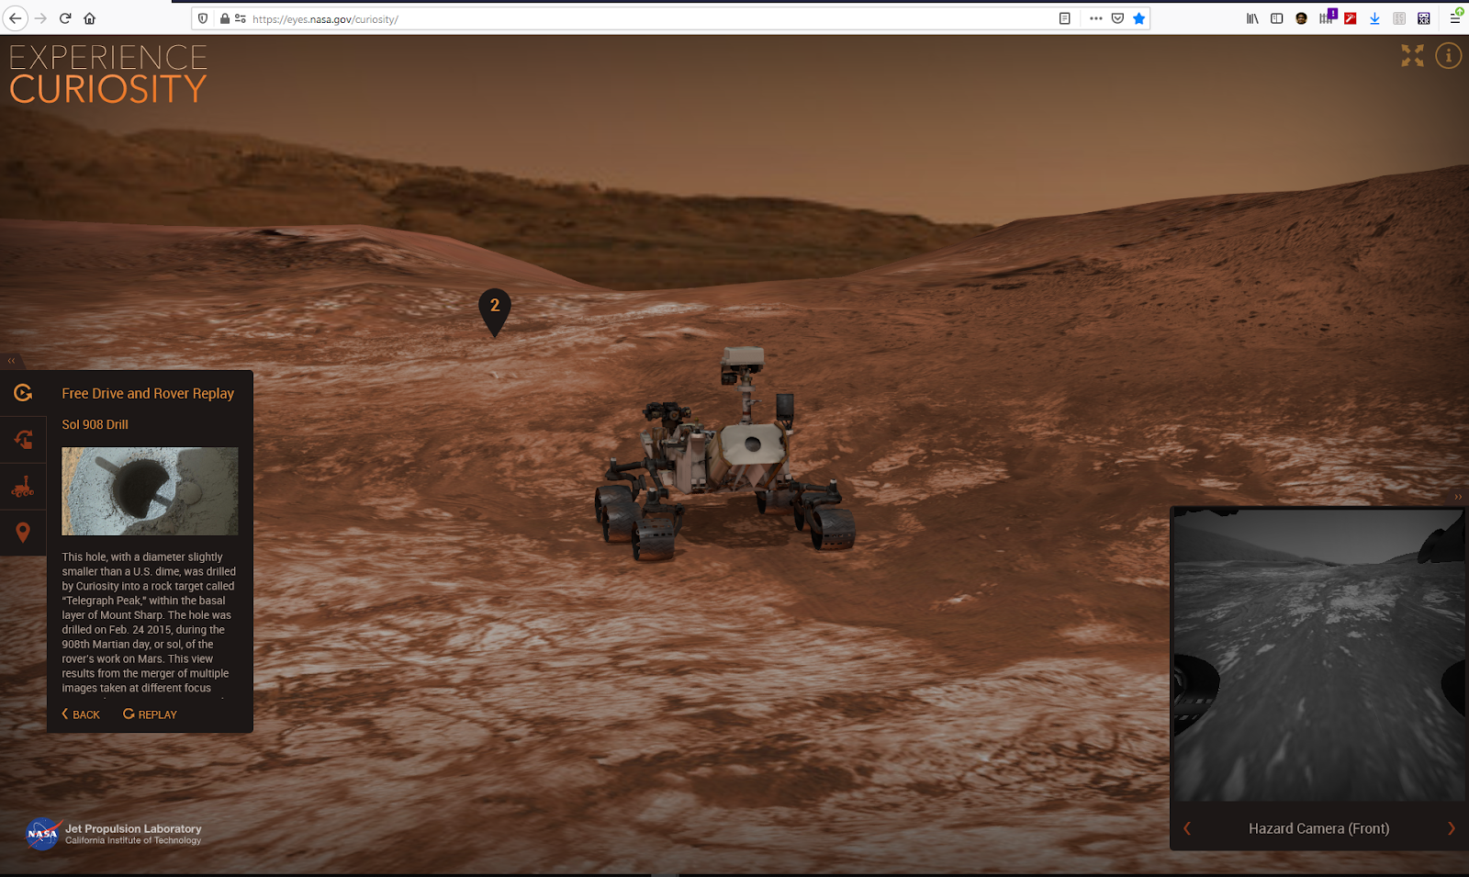This screenshot has width=1469, height=877.
Task: Toggle the shield tracking protection icon
Action: click(x=202, y=17)
